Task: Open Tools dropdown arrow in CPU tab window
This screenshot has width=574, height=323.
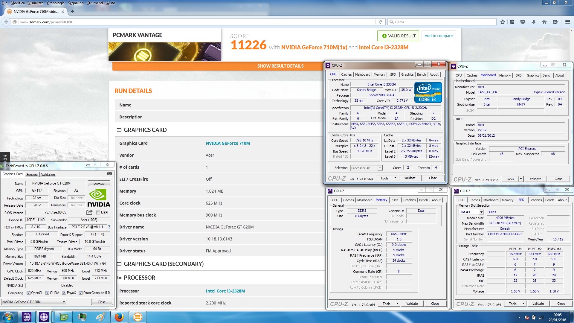Action: pyautogui.click(x=395, y=178)
